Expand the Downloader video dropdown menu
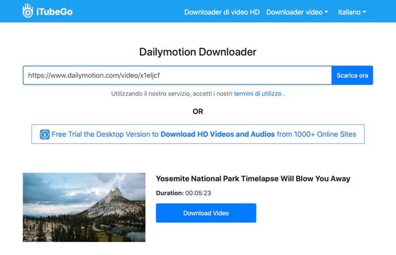 [x=297, y=12]
